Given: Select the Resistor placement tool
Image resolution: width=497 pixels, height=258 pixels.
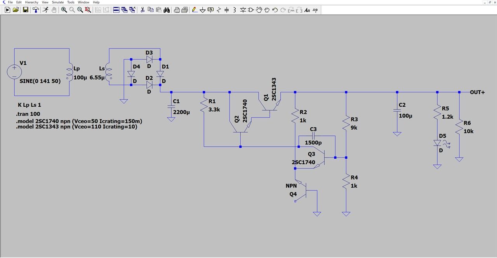Looking at the screenshot, I should 219,10.
